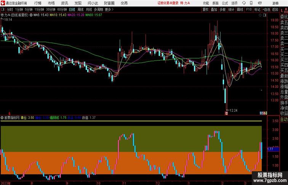Click the 复权 toolbar button
Viewport: 288px width, 185px height.
(206, 9)
